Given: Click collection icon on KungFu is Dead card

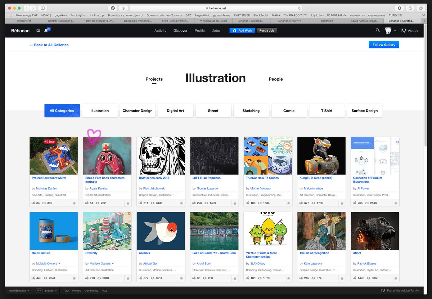Looking at the screenshot, I should pyautogui.click(x=342, y=203).
